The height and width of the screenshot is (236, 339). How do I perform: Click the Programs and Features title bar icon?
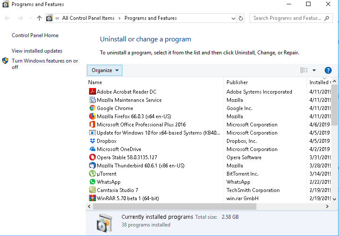coord(6,4)
